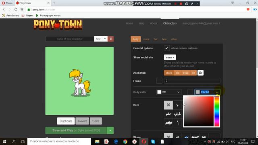This screenshot has height=145, width=258.
Task: Open Opera Menu button
Action: [7, 3]
